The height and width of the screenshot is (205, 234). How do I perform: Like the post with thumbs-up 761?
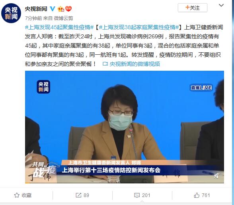pos(202,195)
